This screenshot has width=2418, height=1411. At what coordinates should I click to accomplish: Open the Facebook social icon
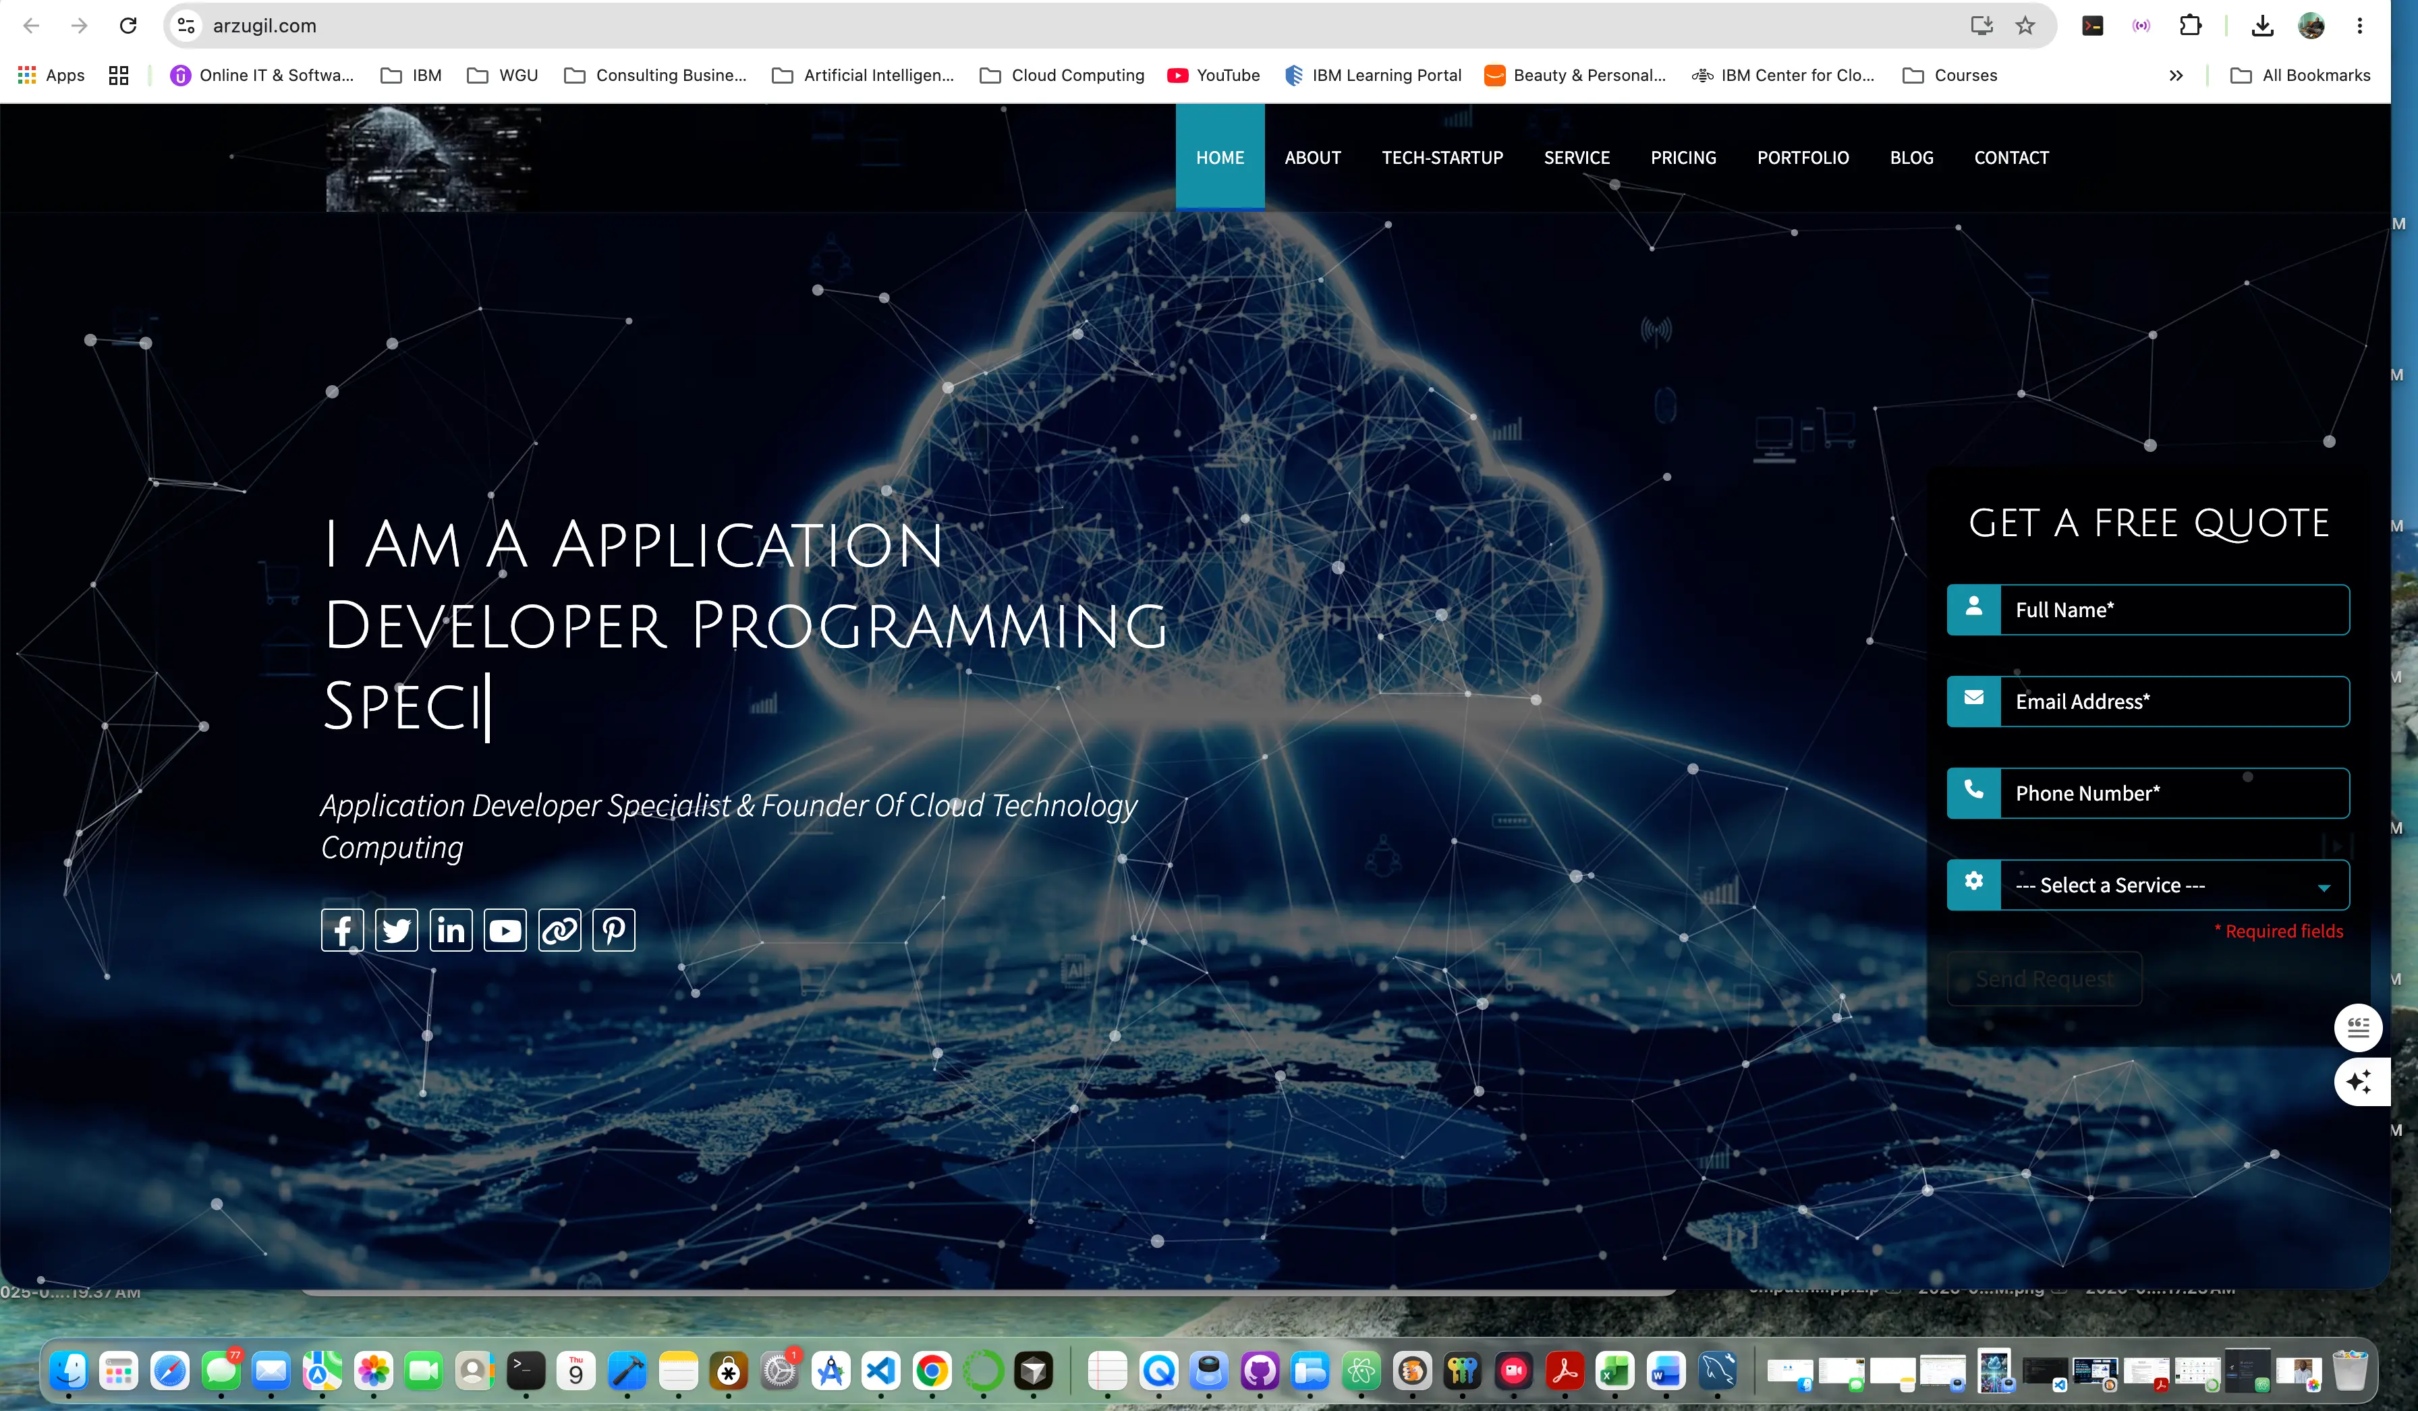tap(341, 930)
